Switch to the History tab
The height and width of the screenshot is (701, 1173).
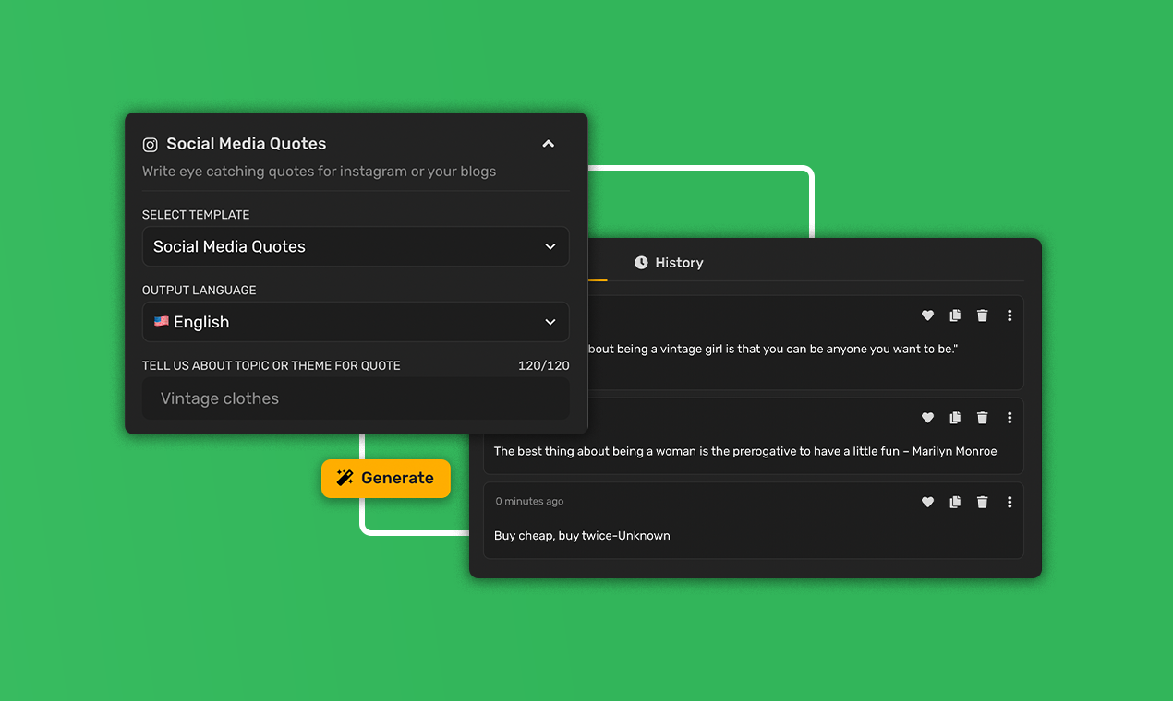point(669,262)
